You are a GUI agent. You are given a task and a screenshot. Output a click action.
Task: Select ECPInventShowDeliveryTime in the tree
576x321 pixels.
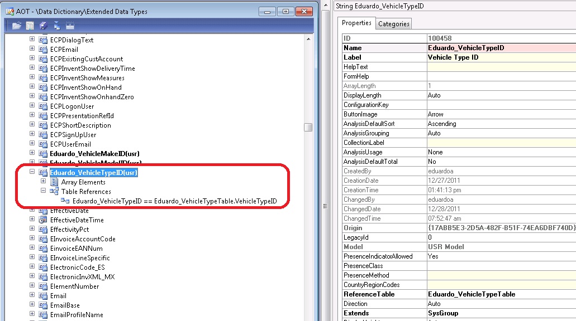93,69
